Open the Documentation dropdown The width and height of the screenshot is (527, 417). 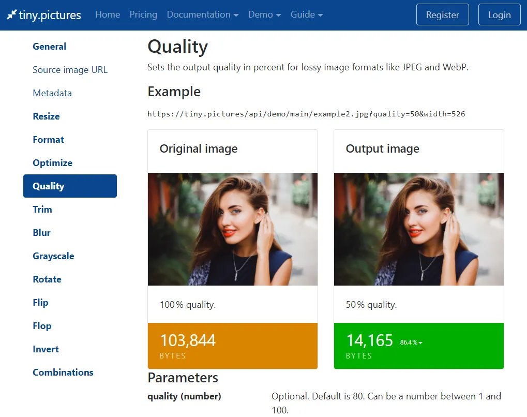point(202,14)
